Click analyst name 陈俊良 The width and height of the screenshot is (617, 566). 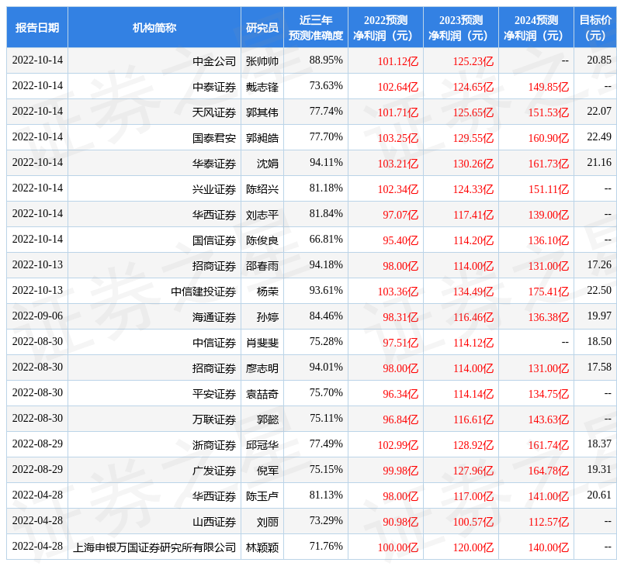coord(262,240)
